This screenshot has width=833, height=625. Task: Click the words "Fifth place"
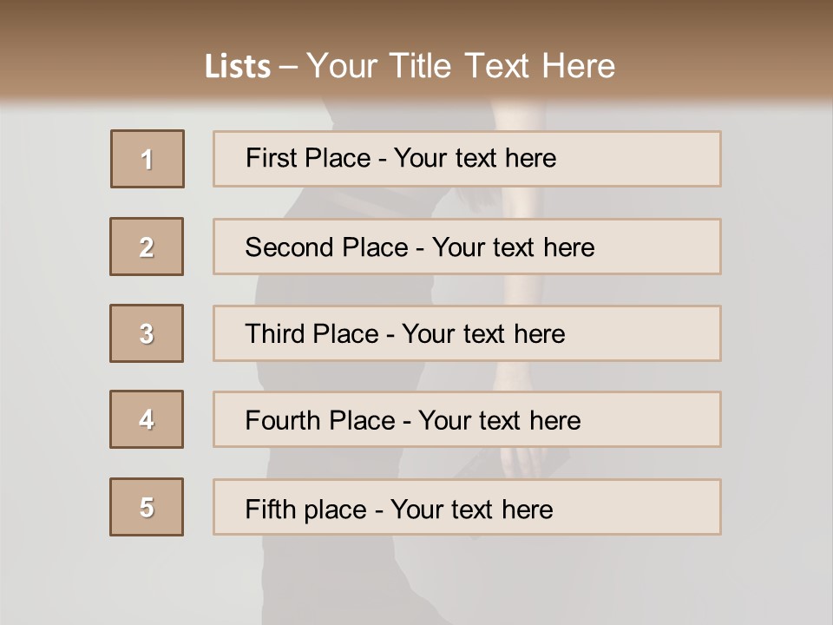pos(306,509)
